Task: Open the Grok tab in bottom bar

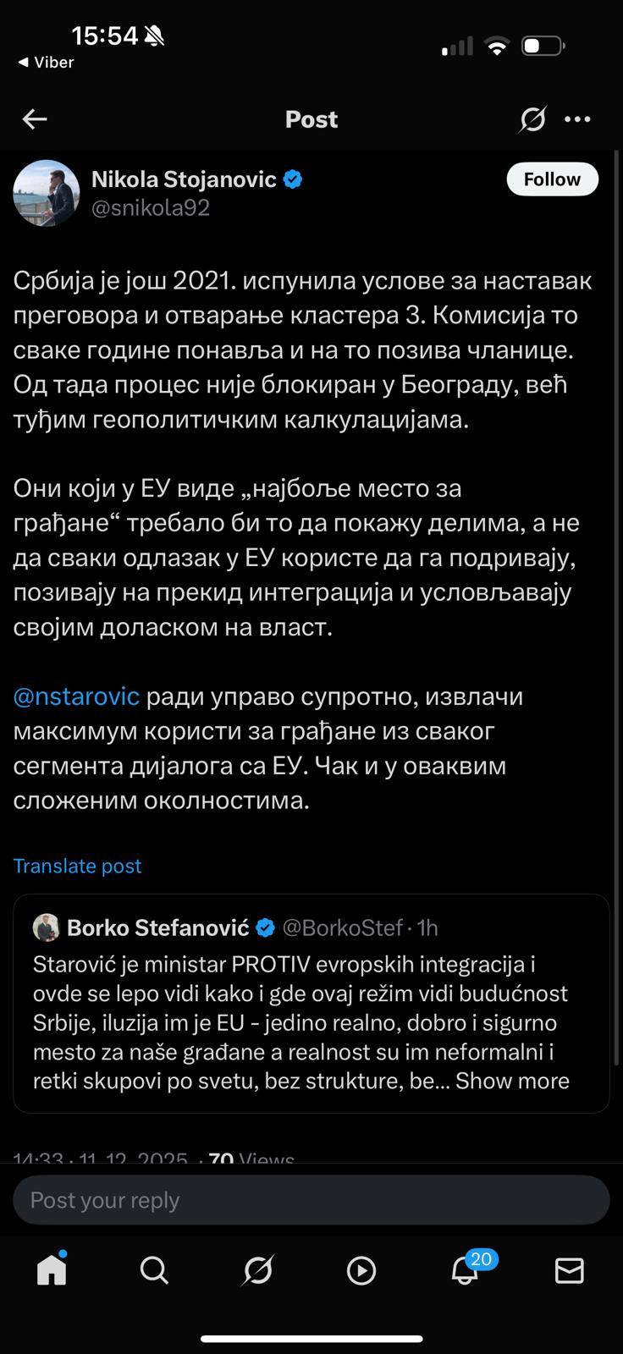Action: pos(258,1270)
